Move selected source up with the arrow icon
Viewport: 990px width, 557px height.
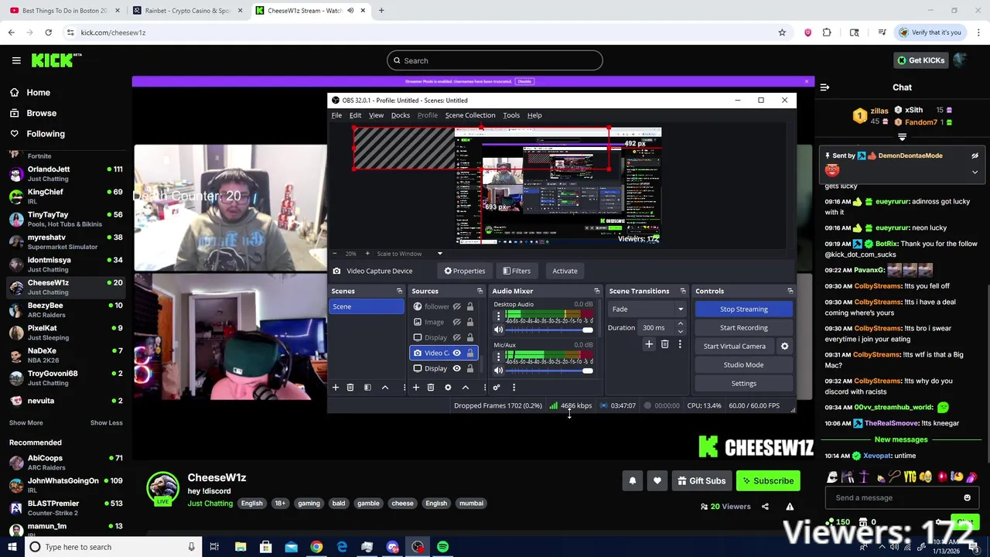tap(466, 388)
